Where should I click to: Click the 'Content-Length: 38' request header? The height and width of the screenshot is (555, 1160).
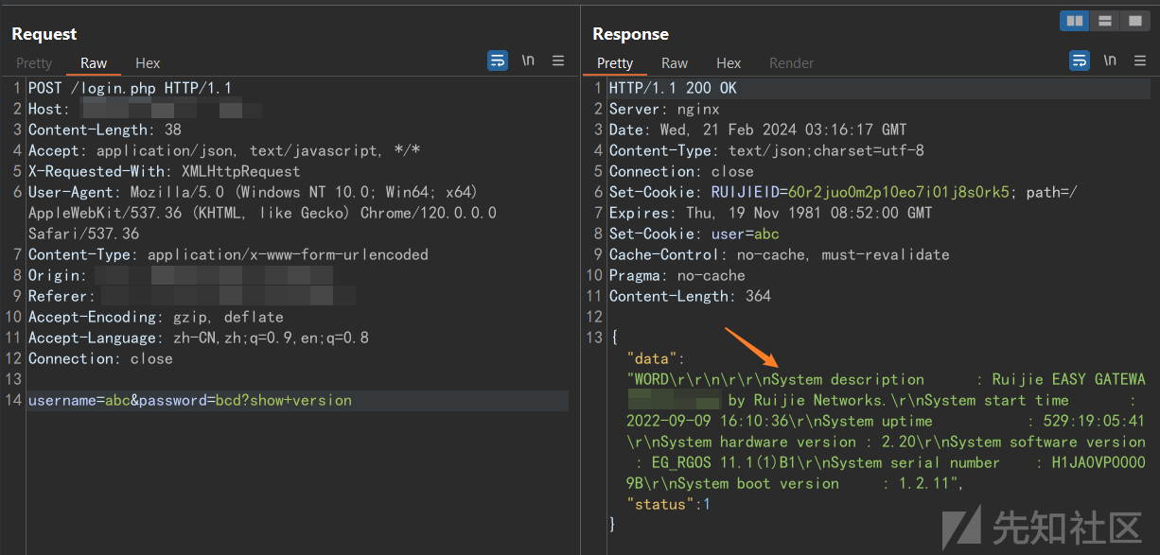click(x=105, y=130)
